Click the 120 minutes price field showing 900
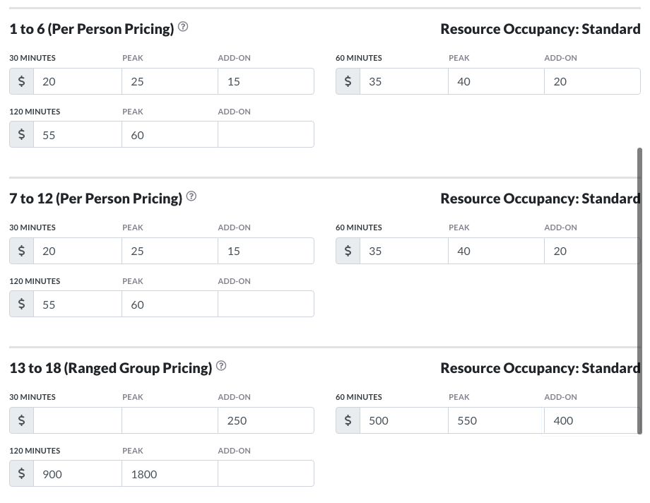This screenshot has width=650, height=503. coord(77,474)
